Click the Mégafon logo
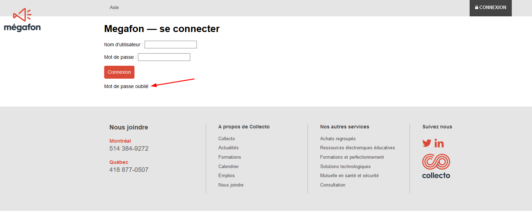The width and height of the screenshot is (532, 214). (x=22, y=20)
